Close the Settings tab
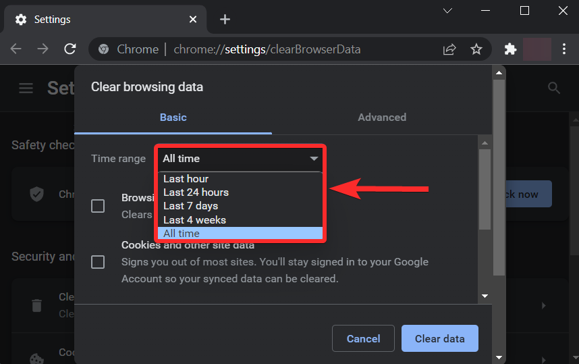 tap(193, 20)
